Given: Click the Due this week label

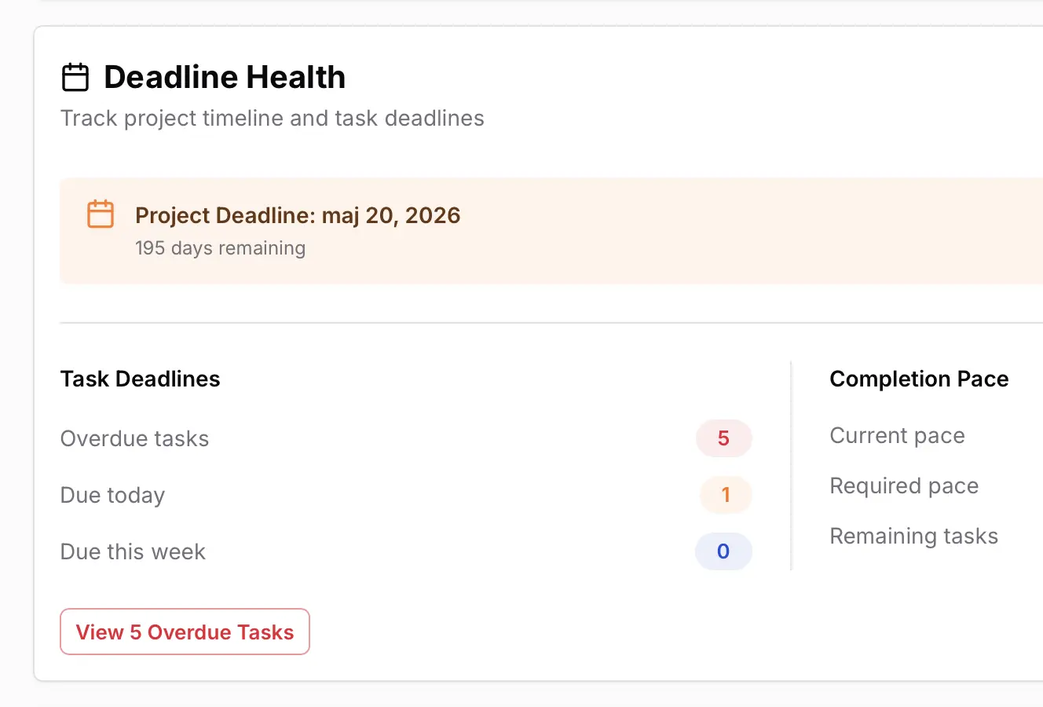Looking at the screenshot, I should coord(133,551).
